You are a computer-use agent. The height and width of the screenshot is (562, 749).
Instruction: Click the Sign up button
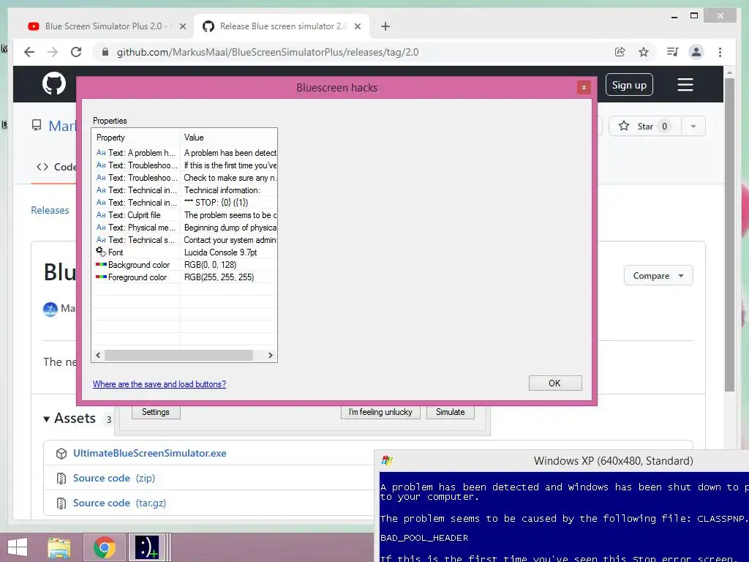pyautogui.click(x=629, y=85)
